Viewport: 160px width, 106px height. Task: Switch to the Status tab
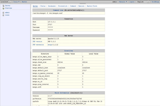[43, 6]
